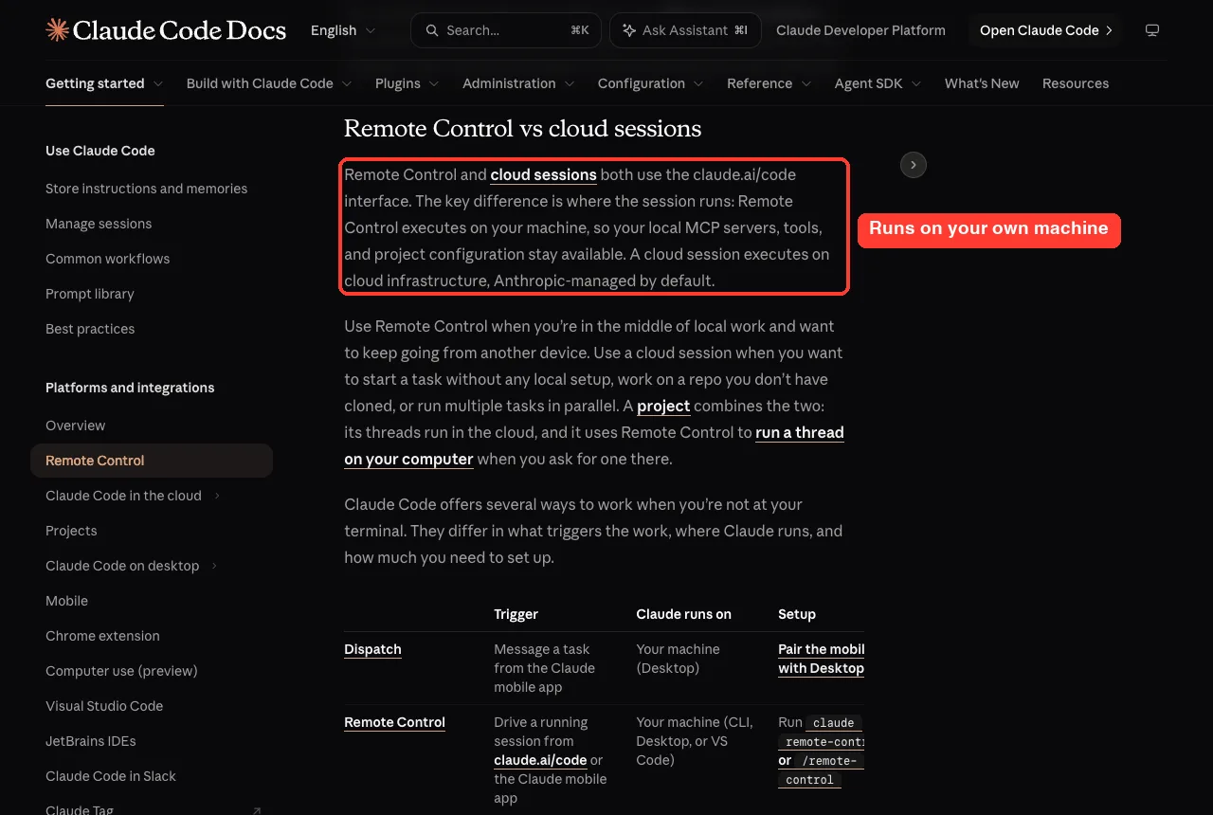Follow the claude.ai/code link in the table
This screenshot has height=815, width=1213.
(x=540, y=760)
